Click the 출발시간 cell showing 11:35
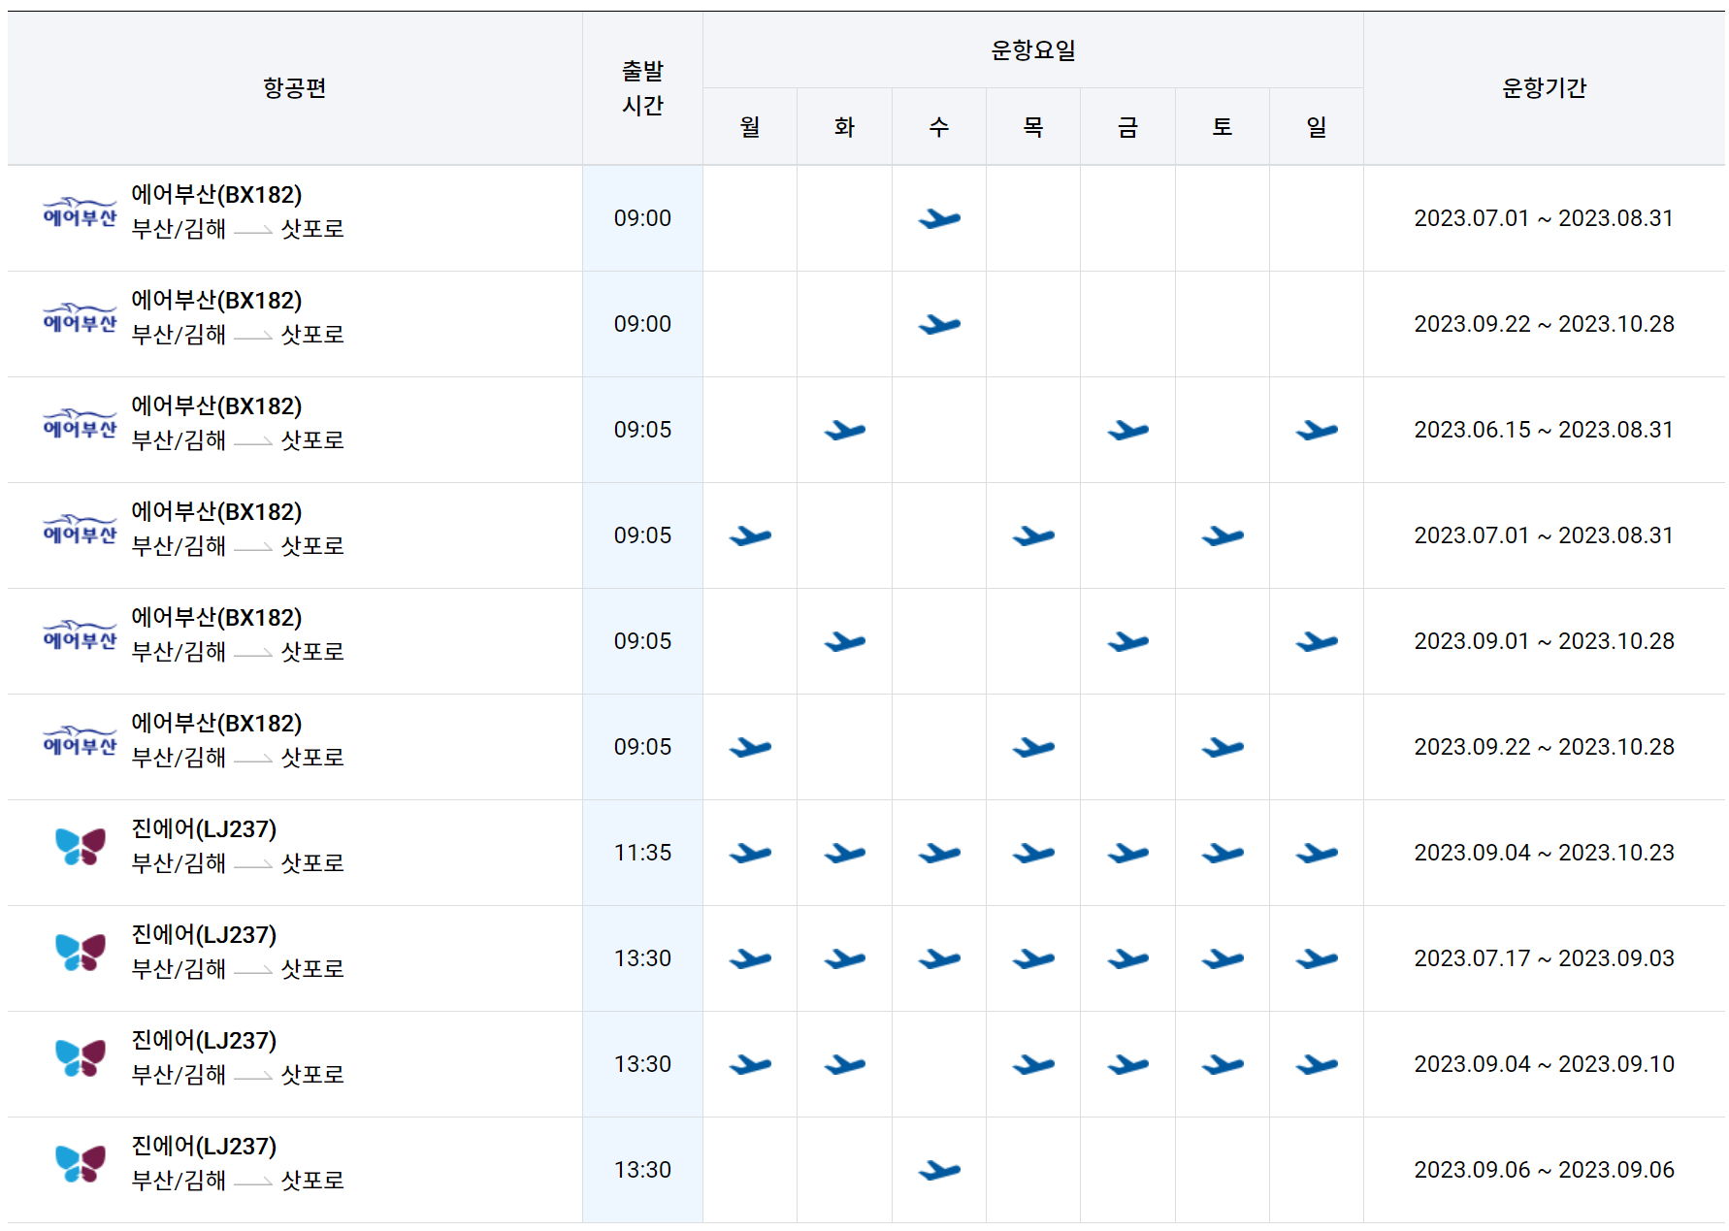1729x1231 pixels. [x=641, y=852]
